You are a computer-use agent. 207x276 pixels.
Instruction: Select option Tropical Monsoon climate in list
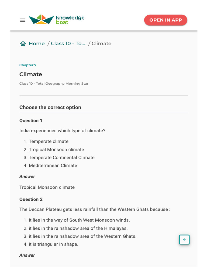point(56,150)
